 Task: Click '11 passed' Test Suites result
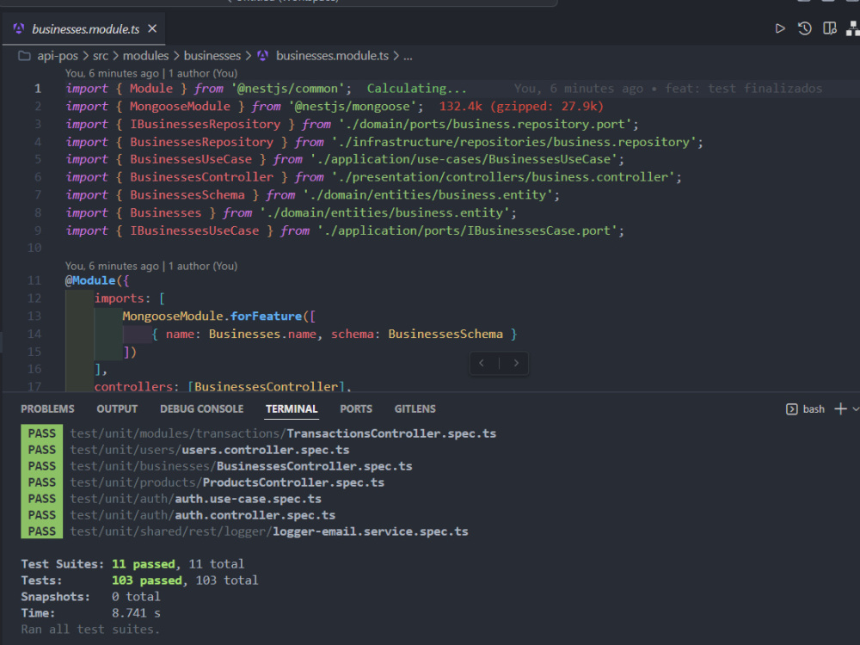[143, 564]
